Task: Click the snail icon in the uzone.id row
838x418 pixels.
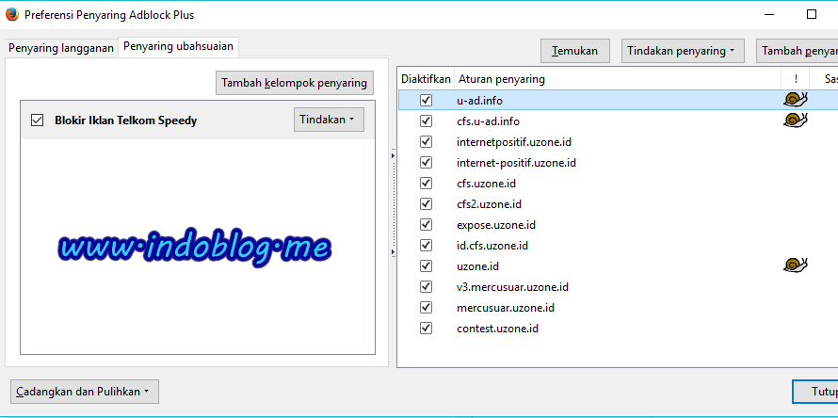Action: (796, 265)
